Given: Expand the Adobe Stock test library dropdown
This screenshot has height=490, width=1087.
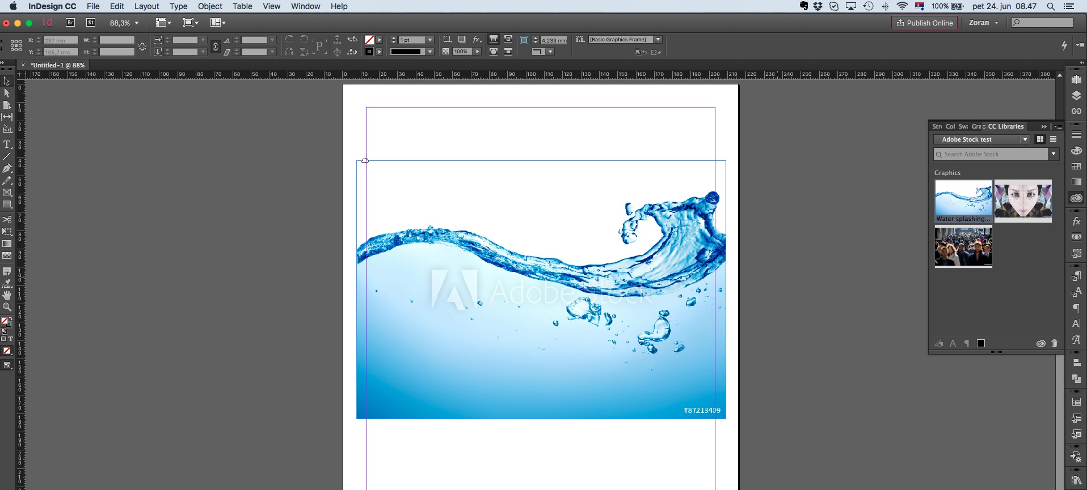Looking at the screenshot, I should tap(1025, 139).
